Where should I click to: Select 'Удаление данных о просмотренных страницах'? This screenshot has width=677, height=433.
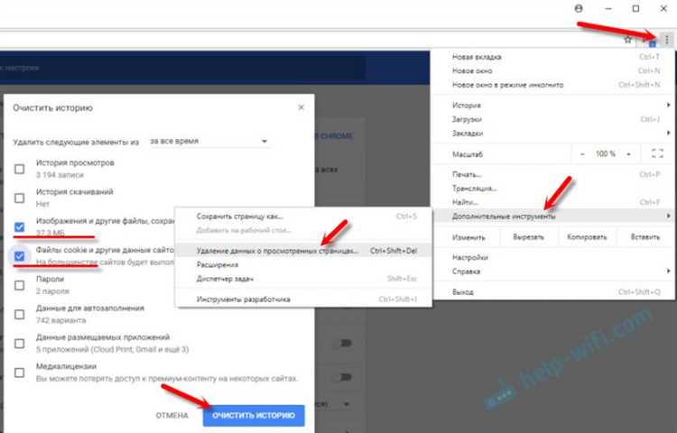coord(264,250)
